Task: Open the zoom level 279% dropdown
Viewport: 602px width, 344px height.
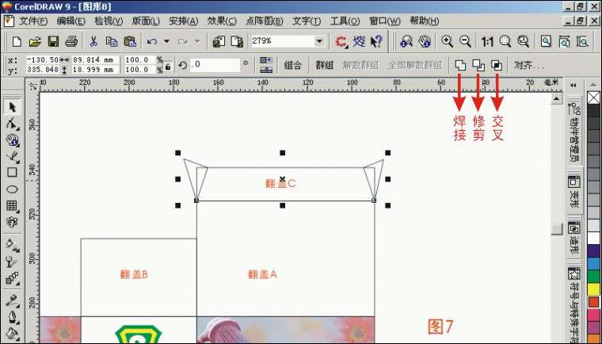Action: pos(319,40)
